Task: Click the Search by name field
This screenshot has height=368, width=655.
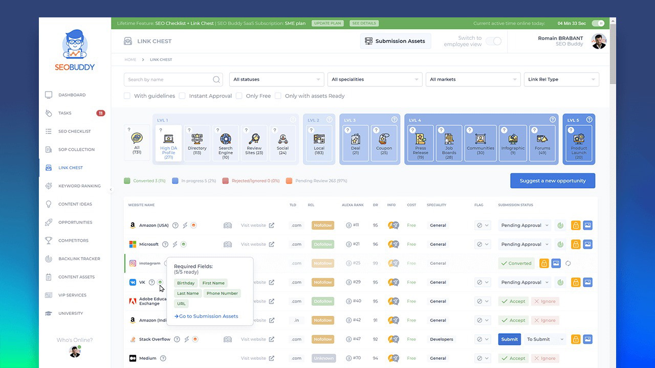Action: (169, 80)
